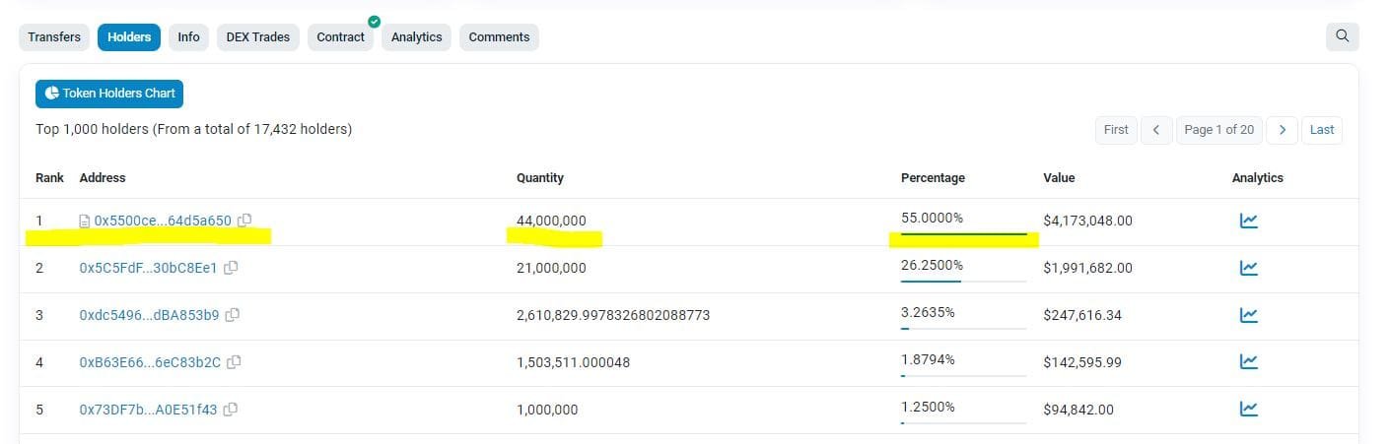Open the Info tab

coord(188,37)
